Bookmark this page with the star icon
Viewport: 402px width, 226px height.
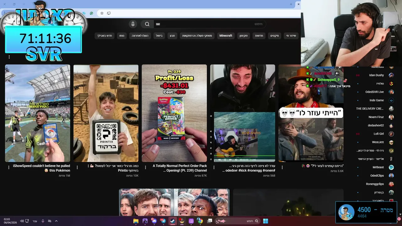pyautogui.click(x=102, y=13)
